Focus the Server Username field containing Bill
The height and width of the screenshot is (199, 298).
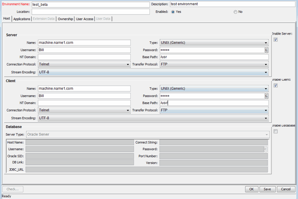[84, 50]
